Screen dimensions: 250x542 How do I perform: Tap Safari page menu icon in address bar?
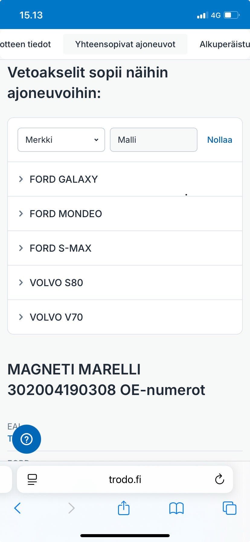coord(32,479)
